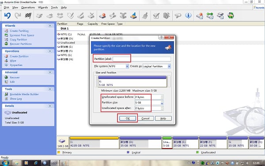Click the checkered flag Commit icon
This screenshot has height=166, width=265.
pyautogui.click(x=28, y=15)
